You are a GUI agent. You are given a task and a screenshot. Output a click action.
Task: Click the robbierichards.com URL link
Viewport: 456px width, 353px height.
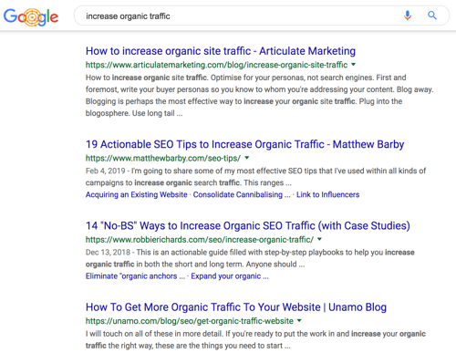[x=200, y=240]
